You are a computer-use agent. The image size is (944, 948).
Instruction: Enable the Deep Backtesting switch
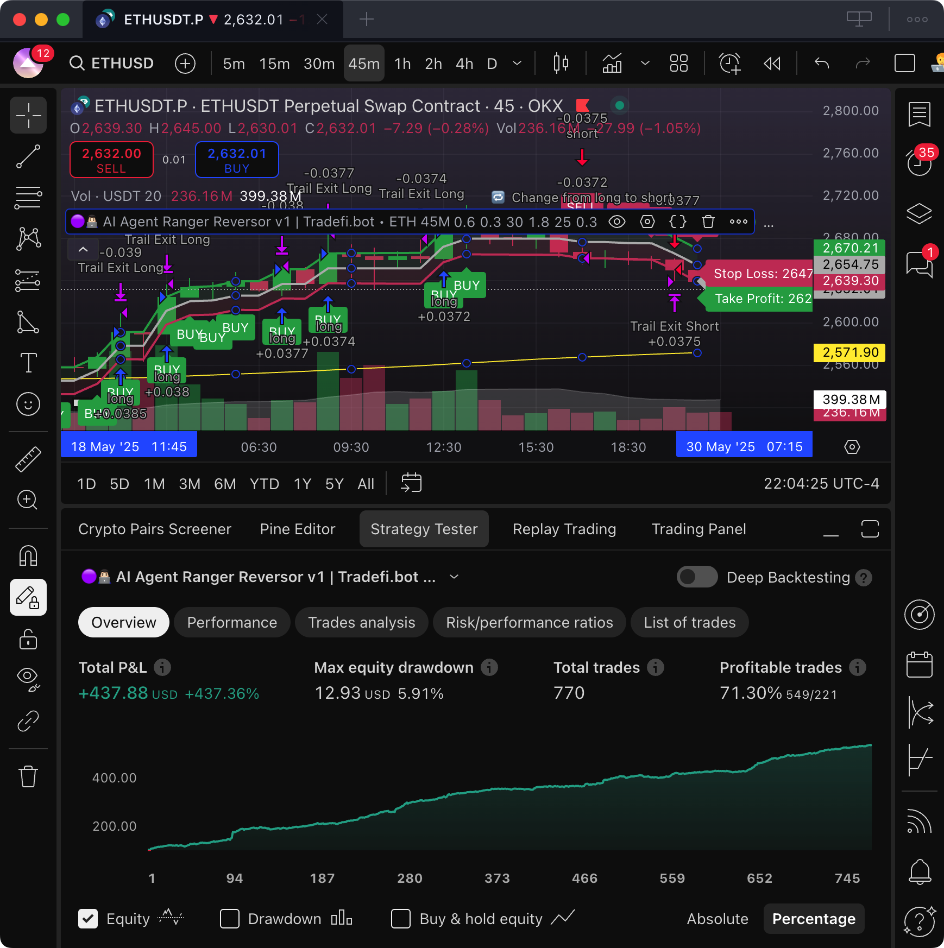(697, 577)
